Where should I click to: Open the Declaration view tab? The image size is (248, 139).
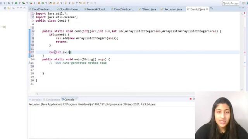click(52, 100)
